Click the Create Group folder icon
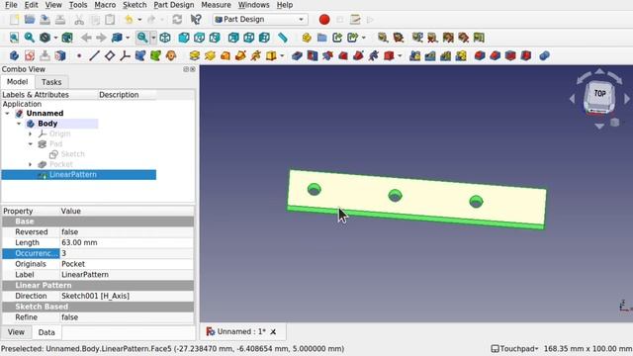633x356 pixels. [x=321, y=38]
